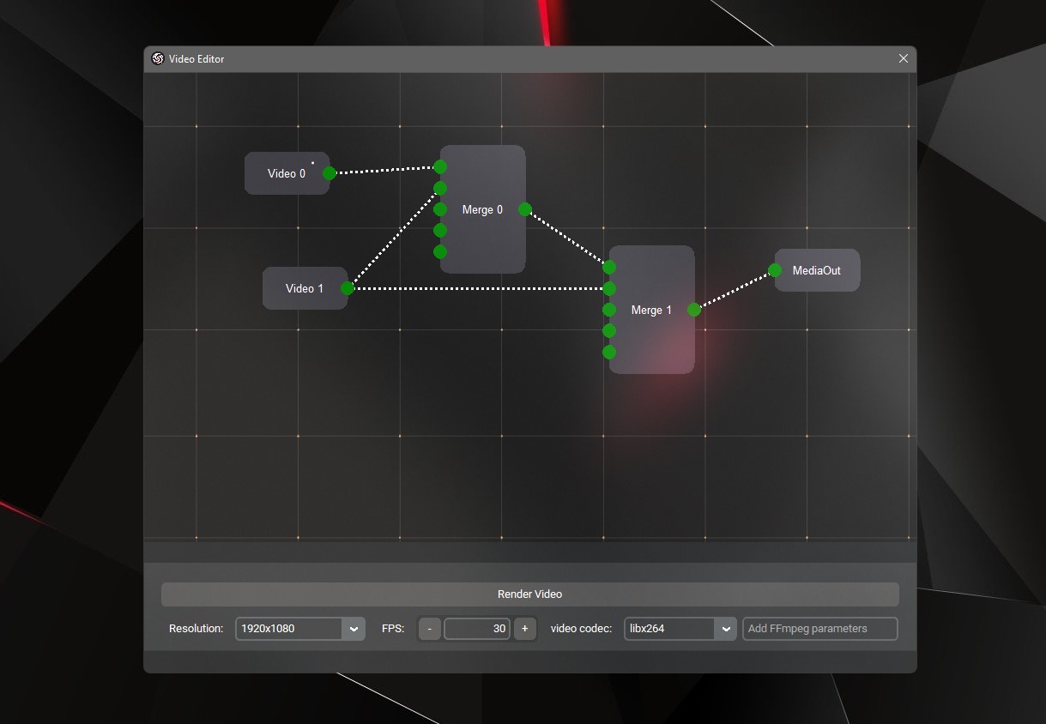Click the Render Video button
The image size is (1046, 724).
(x=529, y=594)
